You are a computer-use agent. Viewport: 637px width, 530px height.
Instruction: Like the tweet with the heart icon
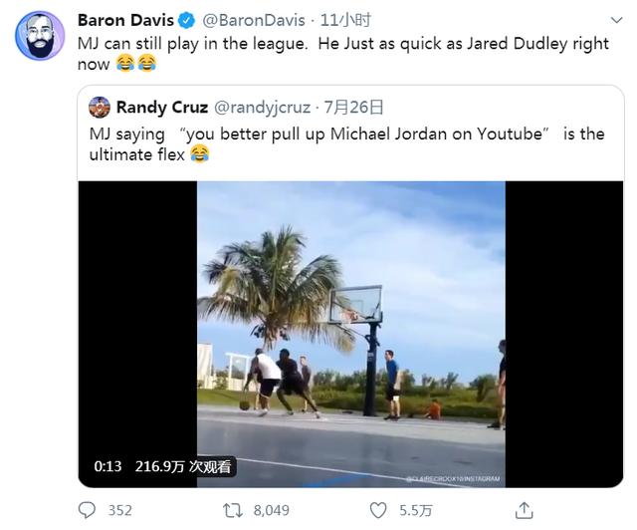pyautogui.click(x=378, y=510)
